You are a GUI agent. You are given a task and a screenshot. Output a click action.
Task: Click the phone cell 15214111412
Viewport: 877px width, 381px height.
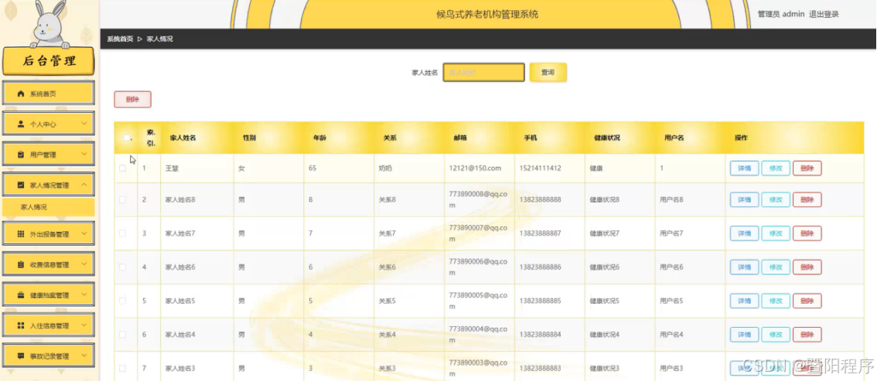pyautogui.click(x=541, y=168)
